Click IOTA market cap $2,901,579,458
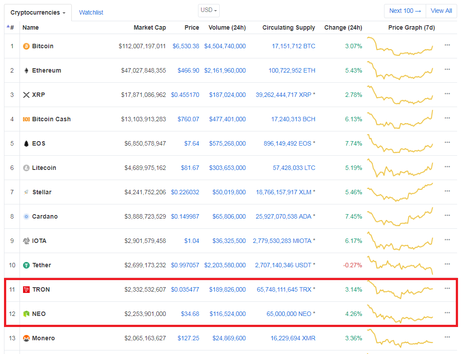This screenshot has width=466, height=354. (x=145, y=241)
